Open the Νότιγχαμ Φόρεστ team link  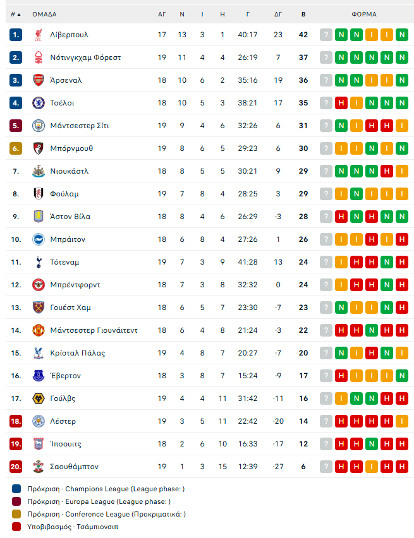[x=85, y=57]
